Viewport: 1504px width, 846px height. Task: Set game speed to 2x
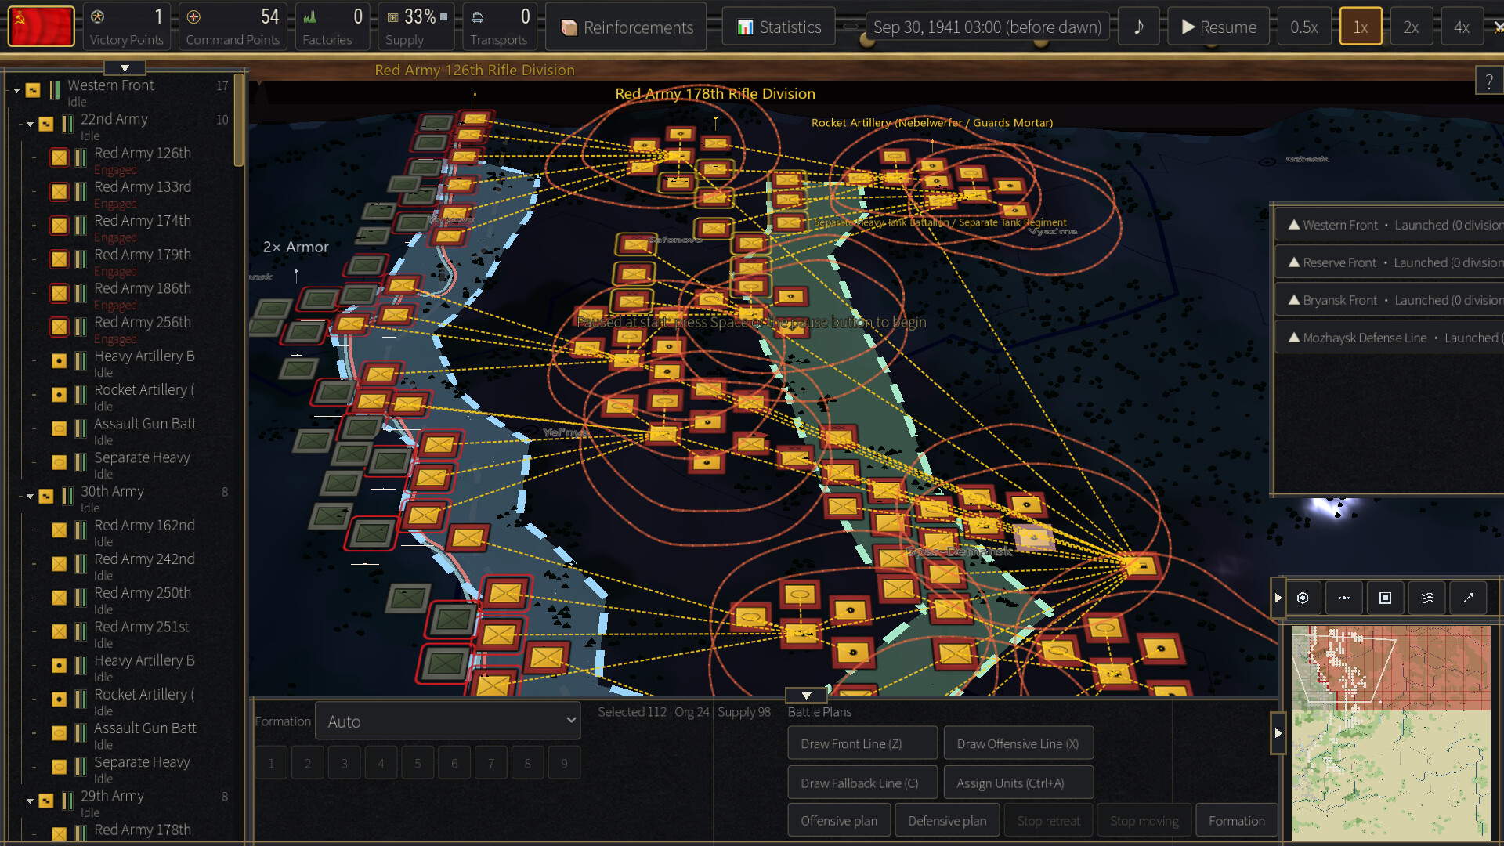pyautogui.click(x=1411, y=27)
